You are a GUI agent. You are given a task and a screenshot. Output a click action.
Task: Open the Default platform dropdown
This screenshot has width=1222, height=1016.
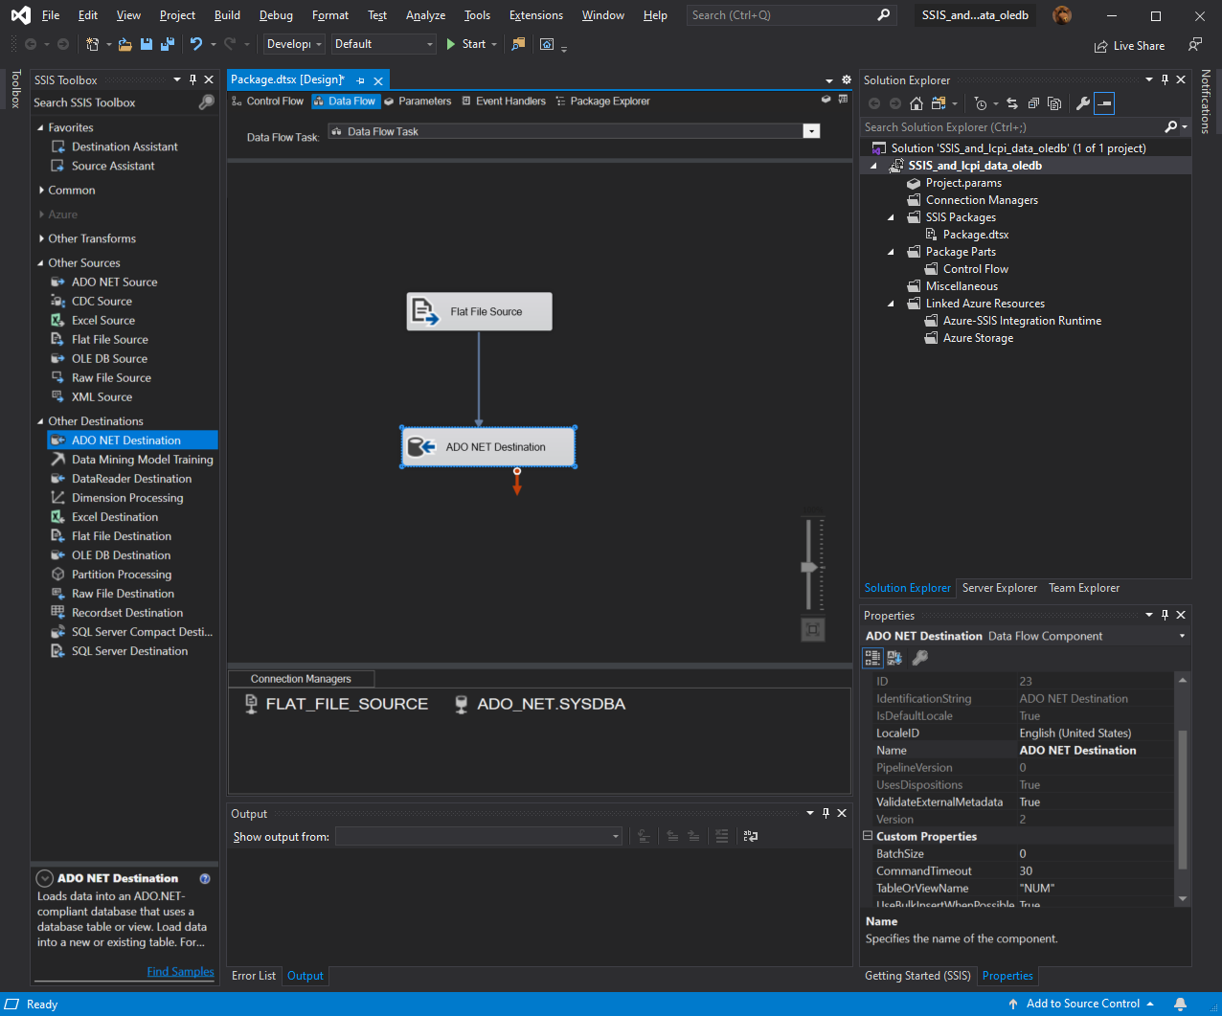tap(383, 44)
